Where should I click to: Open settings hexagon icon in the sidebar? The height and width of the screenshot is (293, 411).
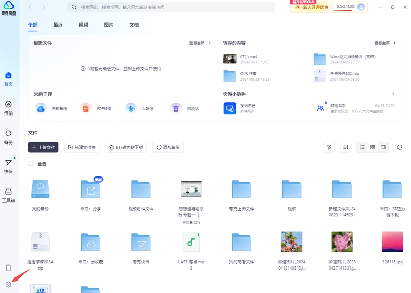(x=8, y=284)
